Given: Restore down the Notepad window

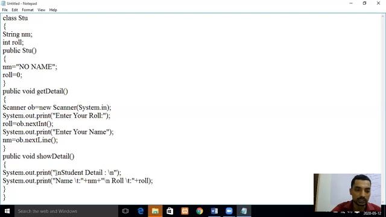Looking at the screenshot, I should 364,3.
